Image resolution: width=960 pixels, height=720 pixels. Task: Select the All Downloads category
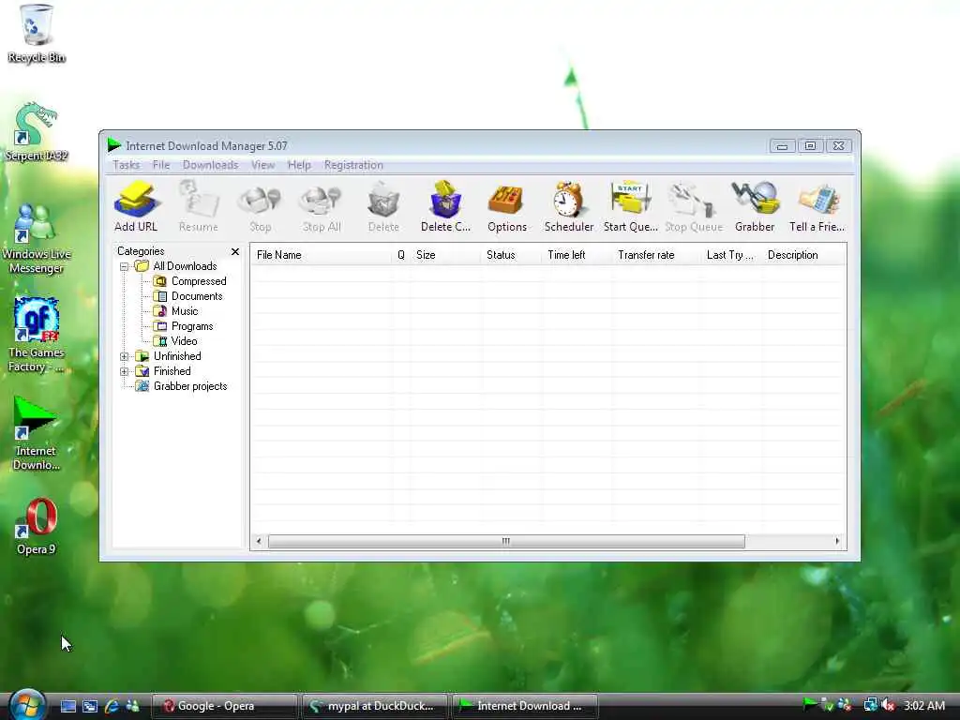click(185, 266)
